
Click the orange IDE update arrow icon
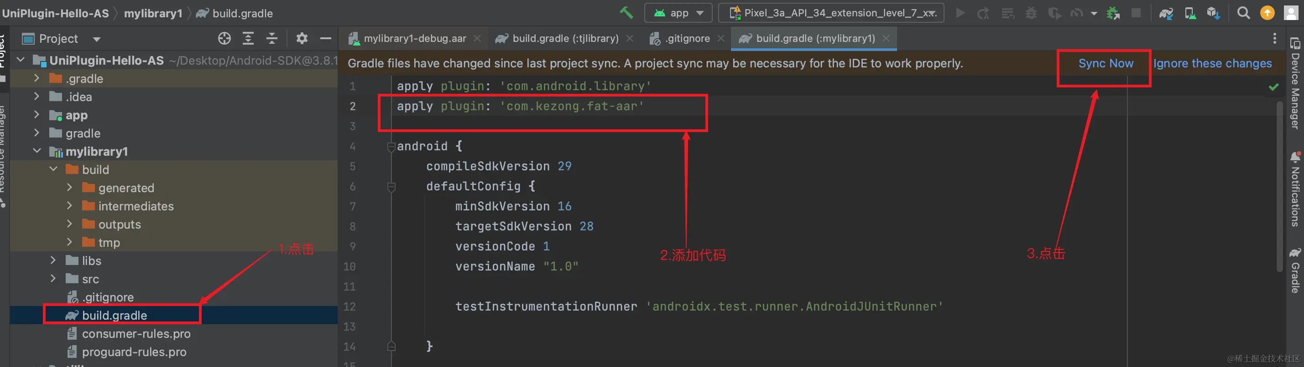1267,13
